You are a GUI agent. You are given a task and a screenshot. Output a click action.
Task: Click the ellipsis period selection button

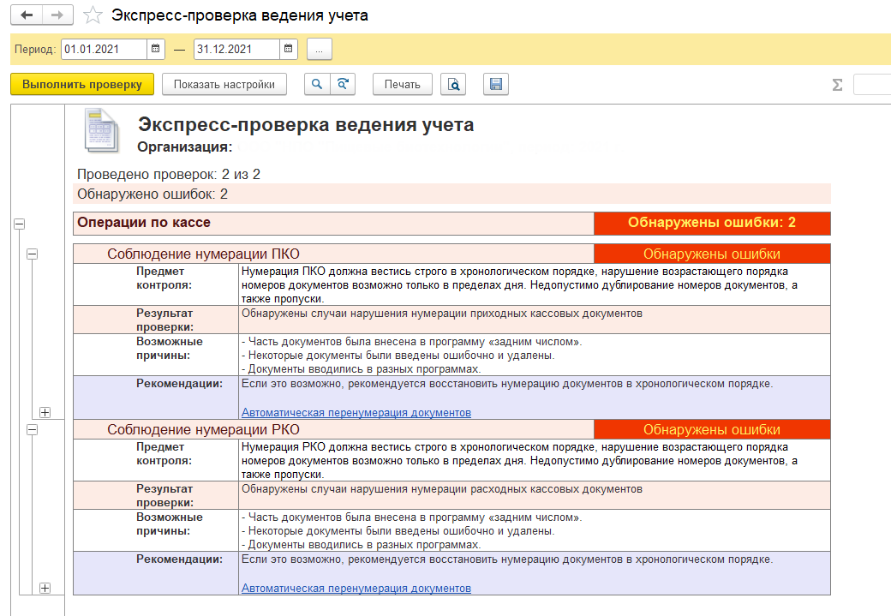pos(319,49)
